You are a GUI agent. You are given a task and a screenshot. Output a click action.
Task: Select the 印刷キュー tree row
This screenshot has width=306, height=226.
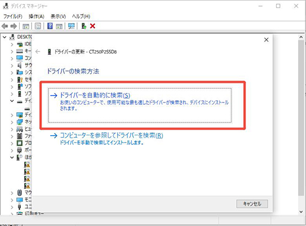coord(30,214)
